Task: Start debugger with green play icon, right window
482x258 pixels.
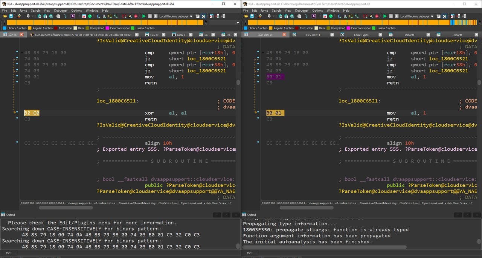Action: tap(385, 17)
